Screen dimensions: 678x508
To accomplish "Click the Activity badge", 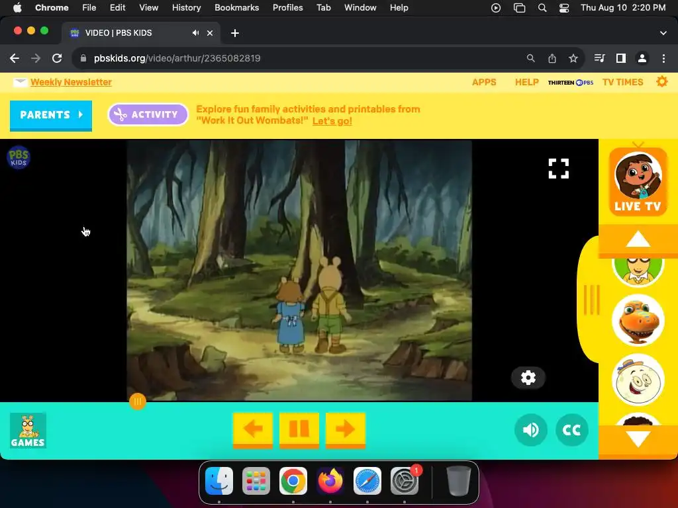I will (x=148, y=114).
